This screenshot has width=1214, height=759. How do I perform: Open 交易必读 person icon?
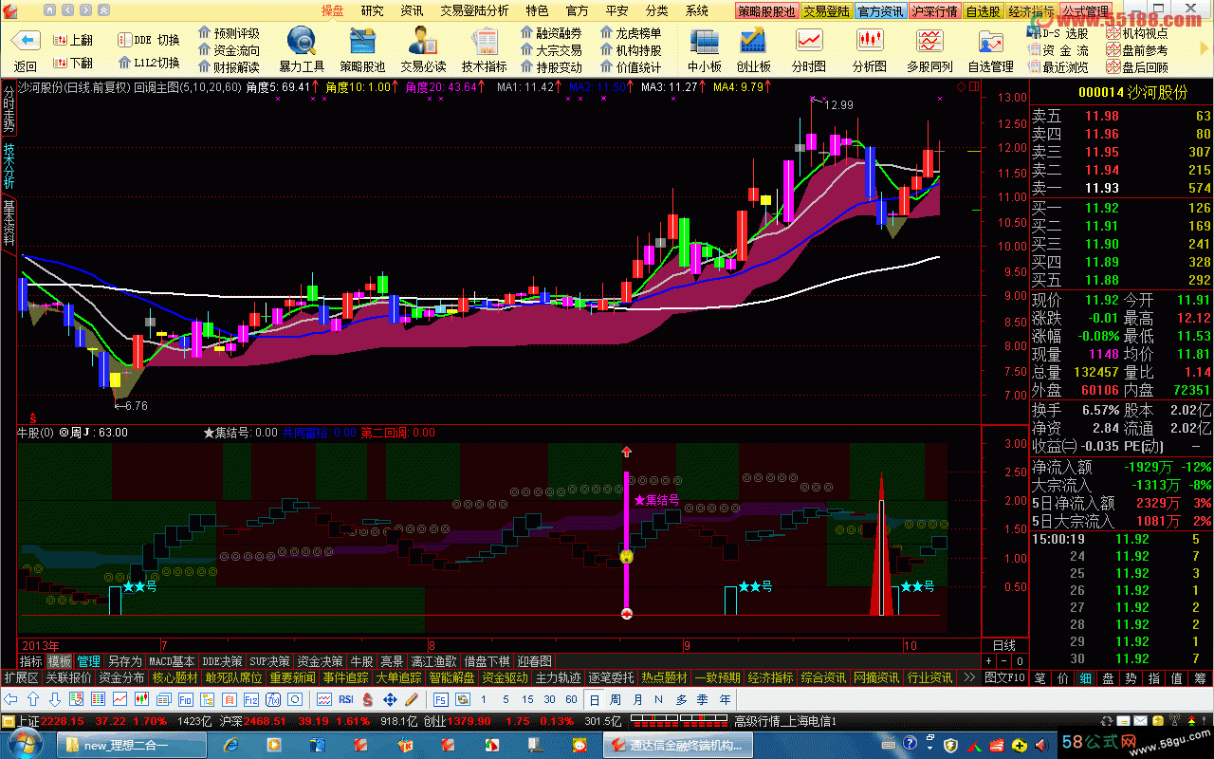click(x=423, y=42)
